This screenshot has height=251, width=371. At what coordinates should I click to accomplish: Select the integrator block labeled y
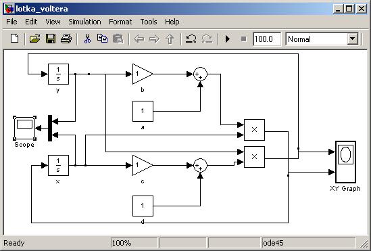(58, 74)
